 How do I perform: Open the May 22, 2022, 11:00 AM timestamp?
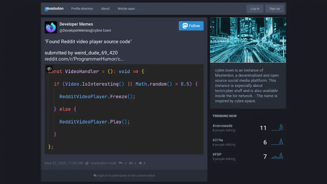[x=64, y=163]
